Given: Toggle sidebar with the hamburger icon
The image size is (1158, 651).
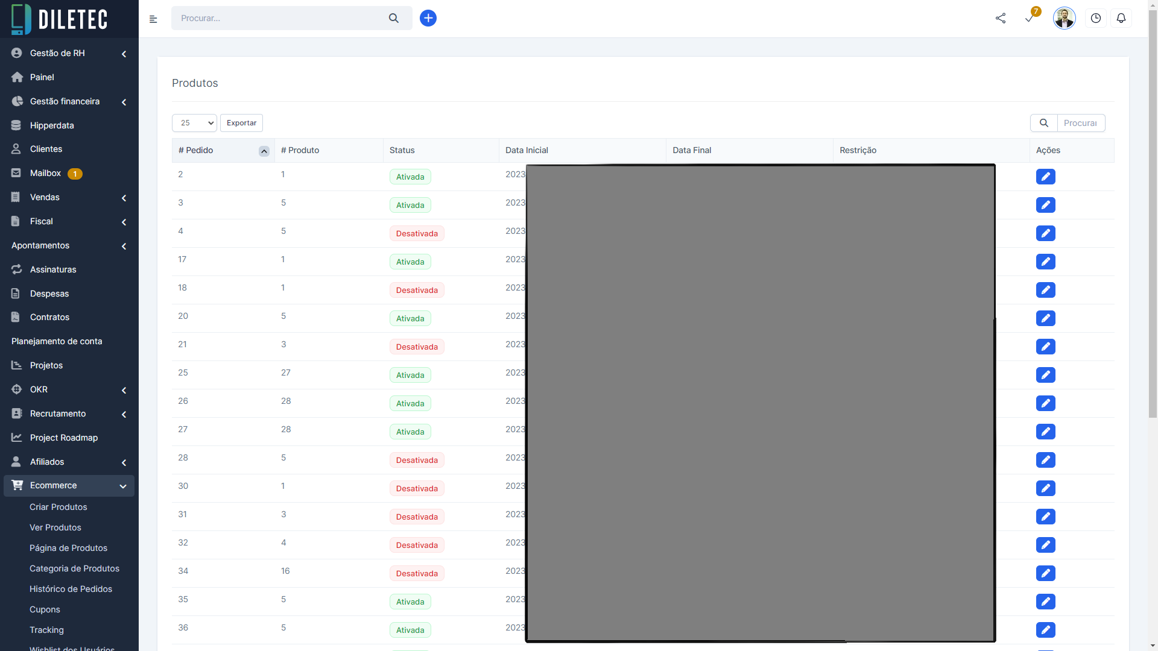Looking at the screenshot, I should pyautogui.click(x=153, y=19).
